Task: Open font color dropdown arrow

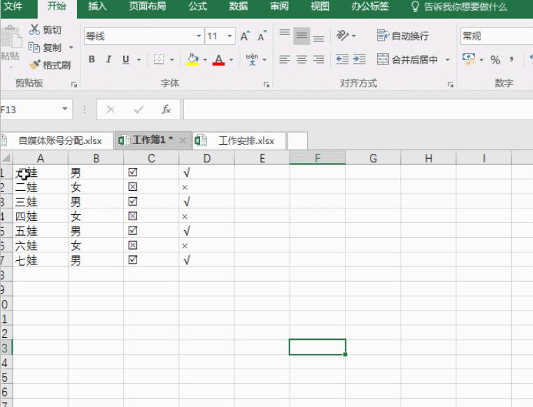Action: 232,60
